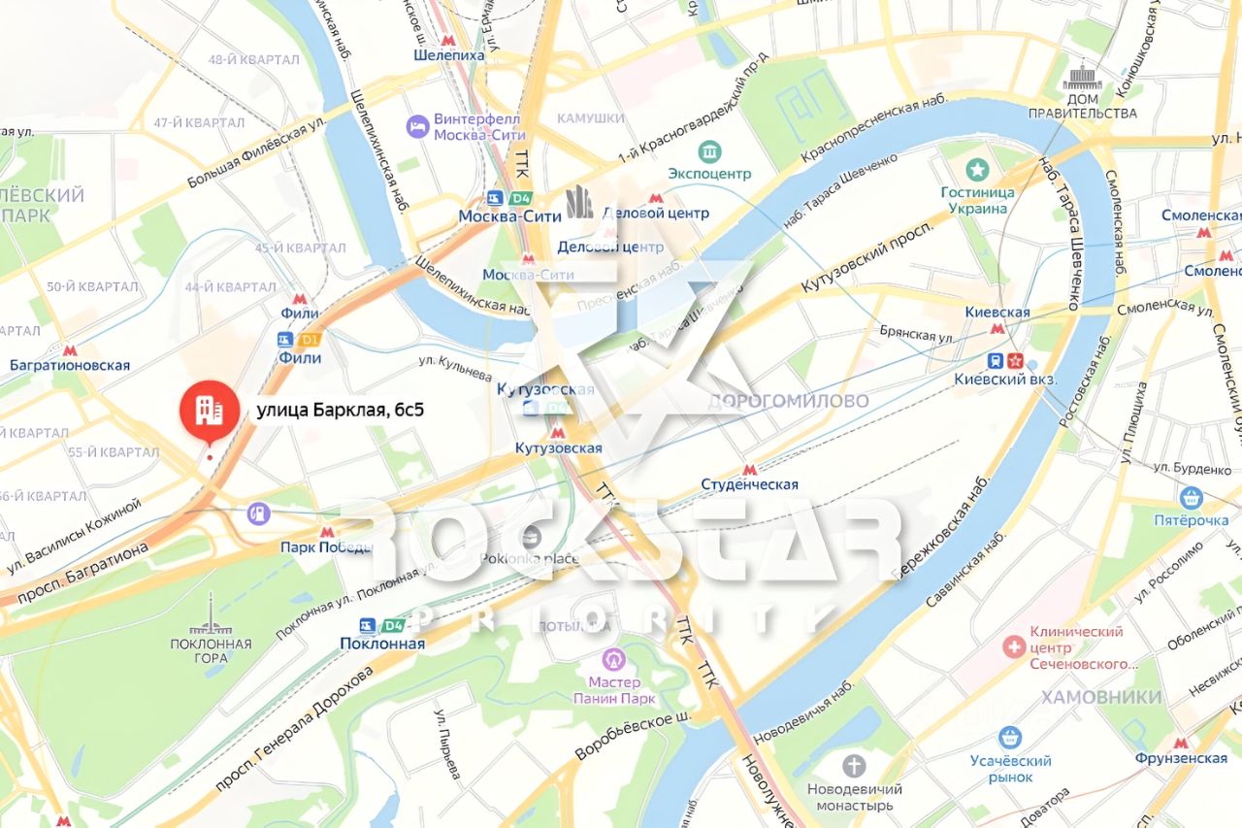Select the Поклонная D4 station icon

tap(368, 625)
